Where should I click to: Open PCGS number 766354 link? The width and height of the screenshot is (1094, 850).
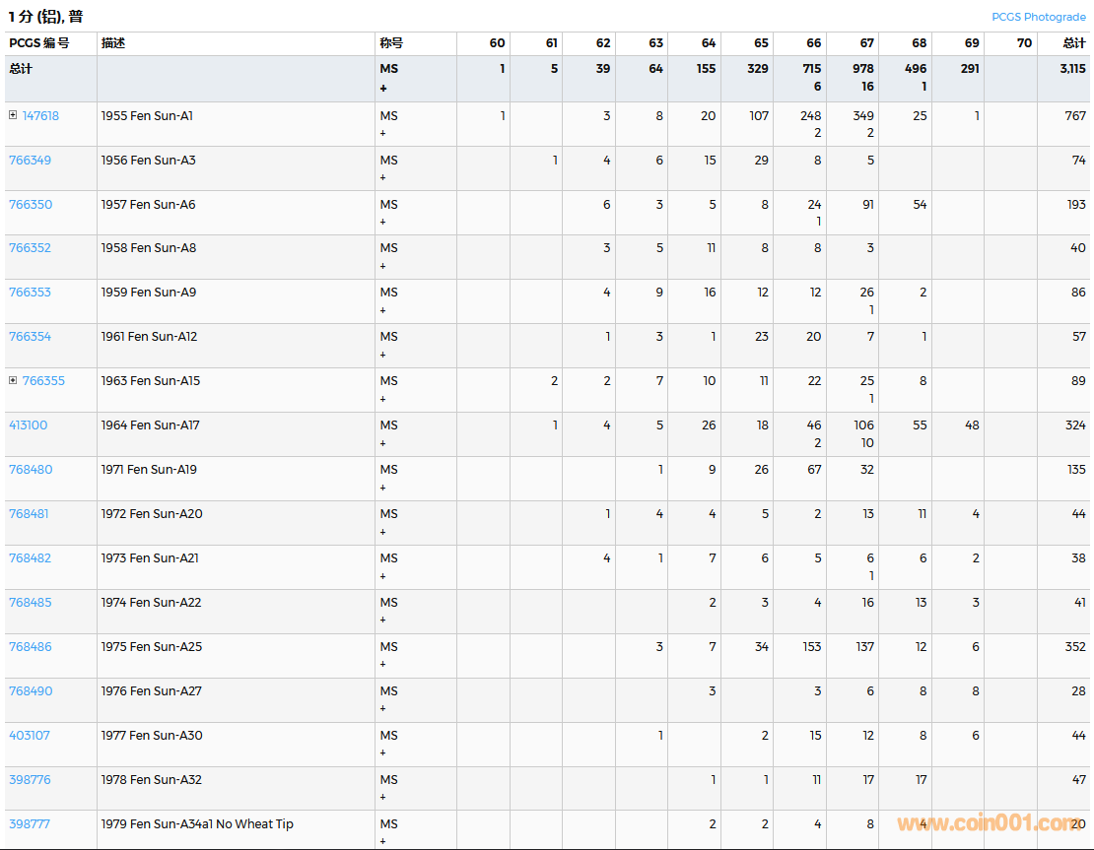(x=30, y=337)
